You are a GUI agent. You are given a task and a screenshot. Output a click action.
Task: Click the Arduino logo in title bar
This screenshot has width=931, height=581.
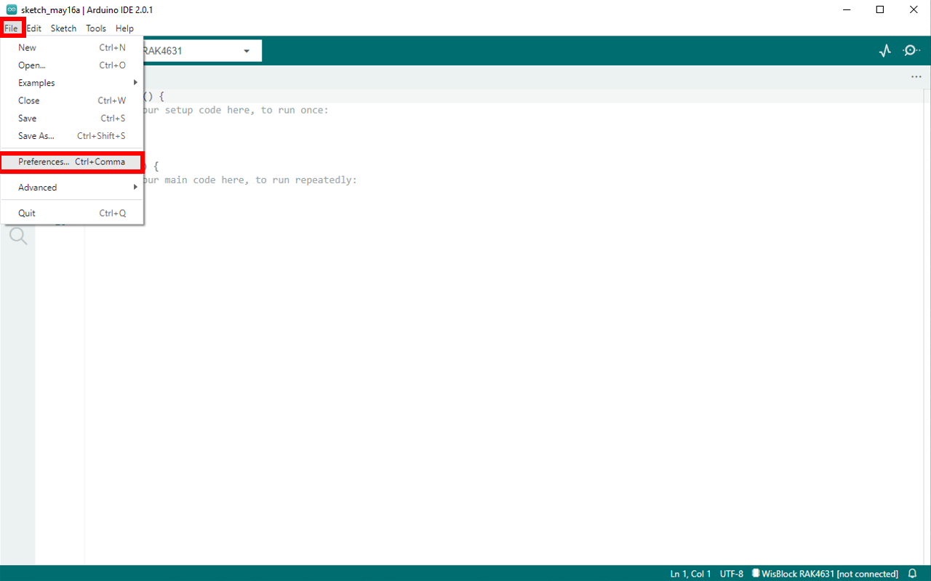12,9
